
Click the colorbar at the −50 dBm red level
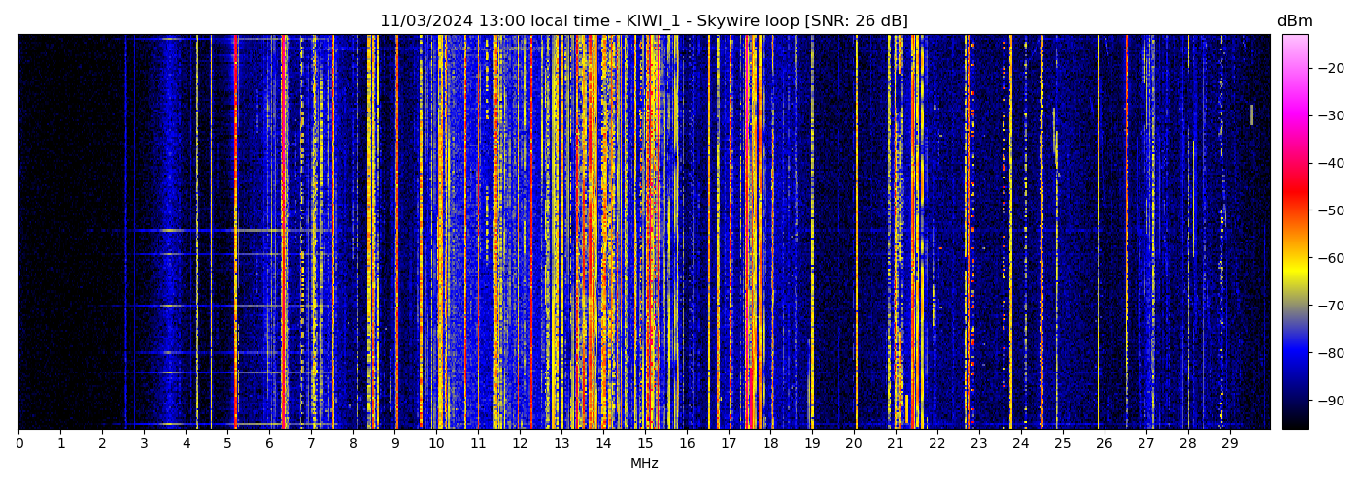(x=1294, y=210)
